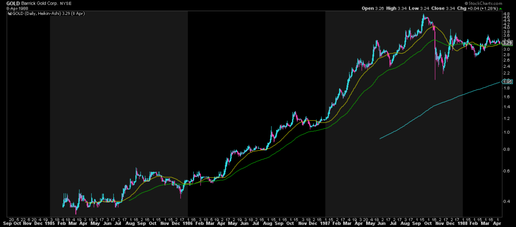Click the 1.95 moving average price tag
This screenshot has width=516, height=227.
click(507, 82)
